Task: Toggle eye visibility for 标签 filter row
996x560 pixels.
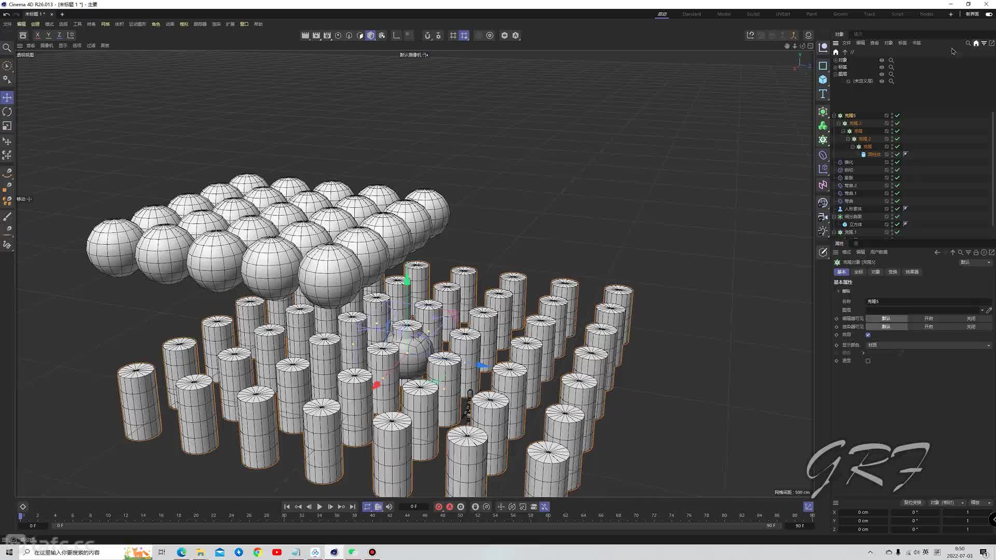Action: (881, 67)
